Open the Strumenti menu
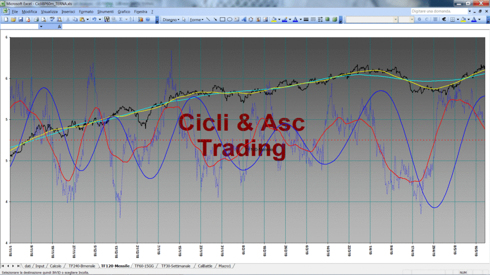 tap(105, 11)
